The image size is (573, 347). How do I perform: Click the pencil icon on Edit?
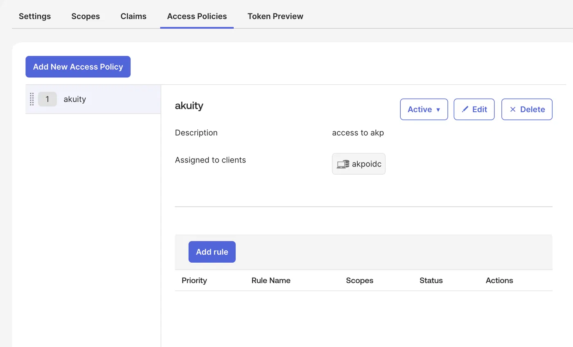pyautogui.click(x=465, y=109)
